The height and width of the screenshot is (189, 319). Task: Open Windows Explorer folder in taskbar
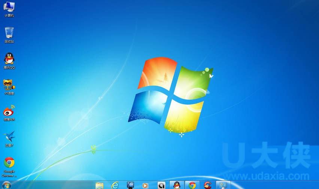point(100,185)
